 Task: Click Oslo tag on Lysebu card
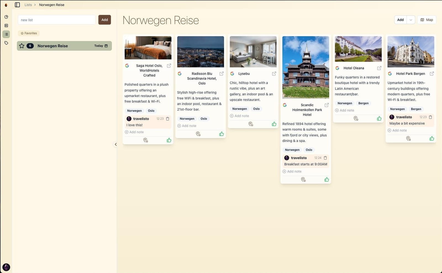pyautogui.click(x=256, y=109)
